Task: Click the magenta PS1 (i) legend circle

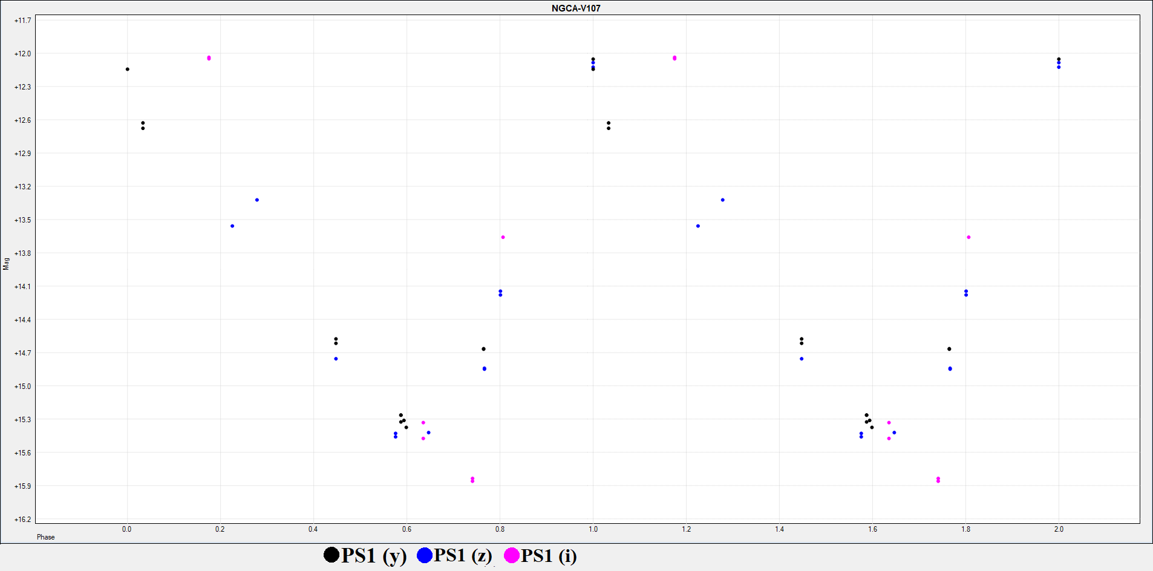Action: click(x=512, y=555)
